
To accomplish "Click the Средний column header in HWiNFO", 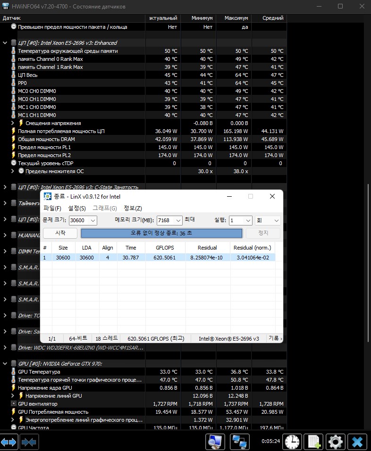I will tap(273, 18).
